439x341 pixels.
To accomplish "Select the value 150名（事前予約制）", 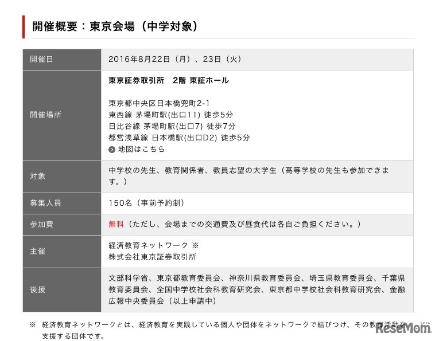I will (146, 203).
